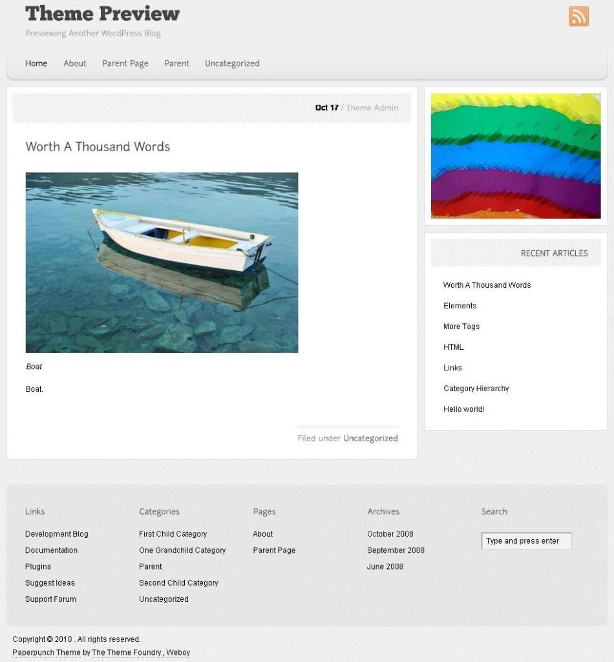614x662 pixels.
Task: Open the RSS feed icon
Action: 578,16
